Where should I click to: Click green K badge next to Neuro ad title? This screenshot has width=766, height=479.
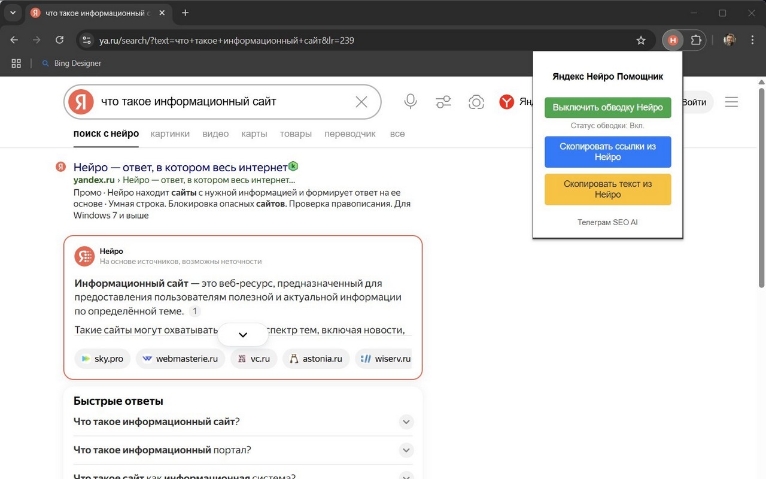(293, 166)
